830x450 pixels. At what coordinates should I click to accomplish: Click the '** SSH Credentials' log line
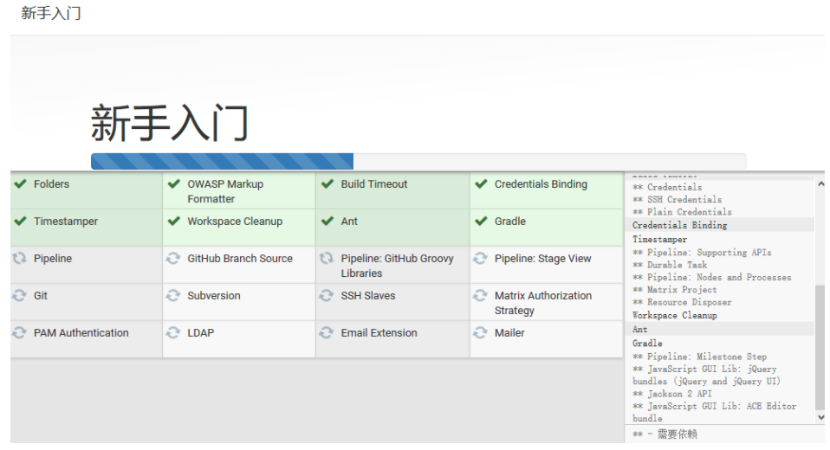[677, 199]
